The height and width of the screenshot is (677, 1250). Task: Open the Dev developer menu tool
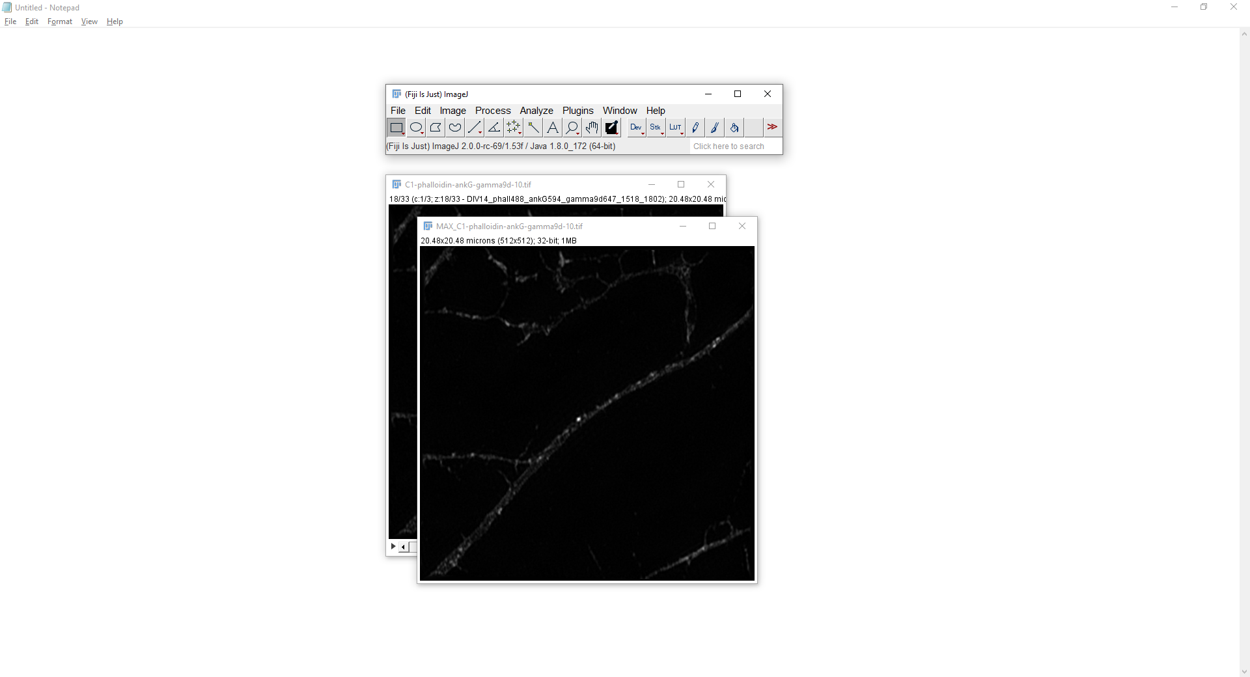[x=636, y=128]
